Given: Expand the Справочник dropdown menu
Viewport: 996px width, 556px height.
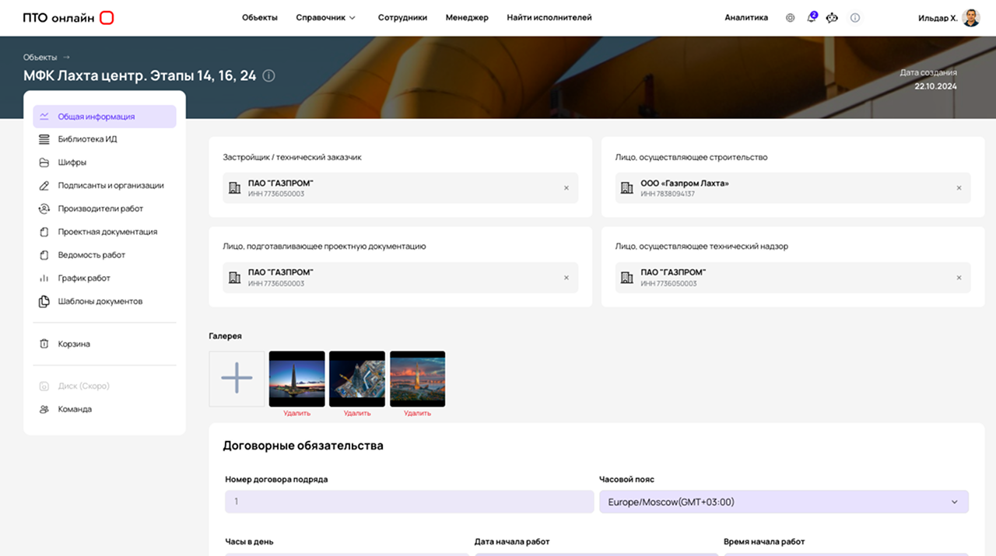Looking at the screenshot, I should pyautogui.click(x=325, y=18).
